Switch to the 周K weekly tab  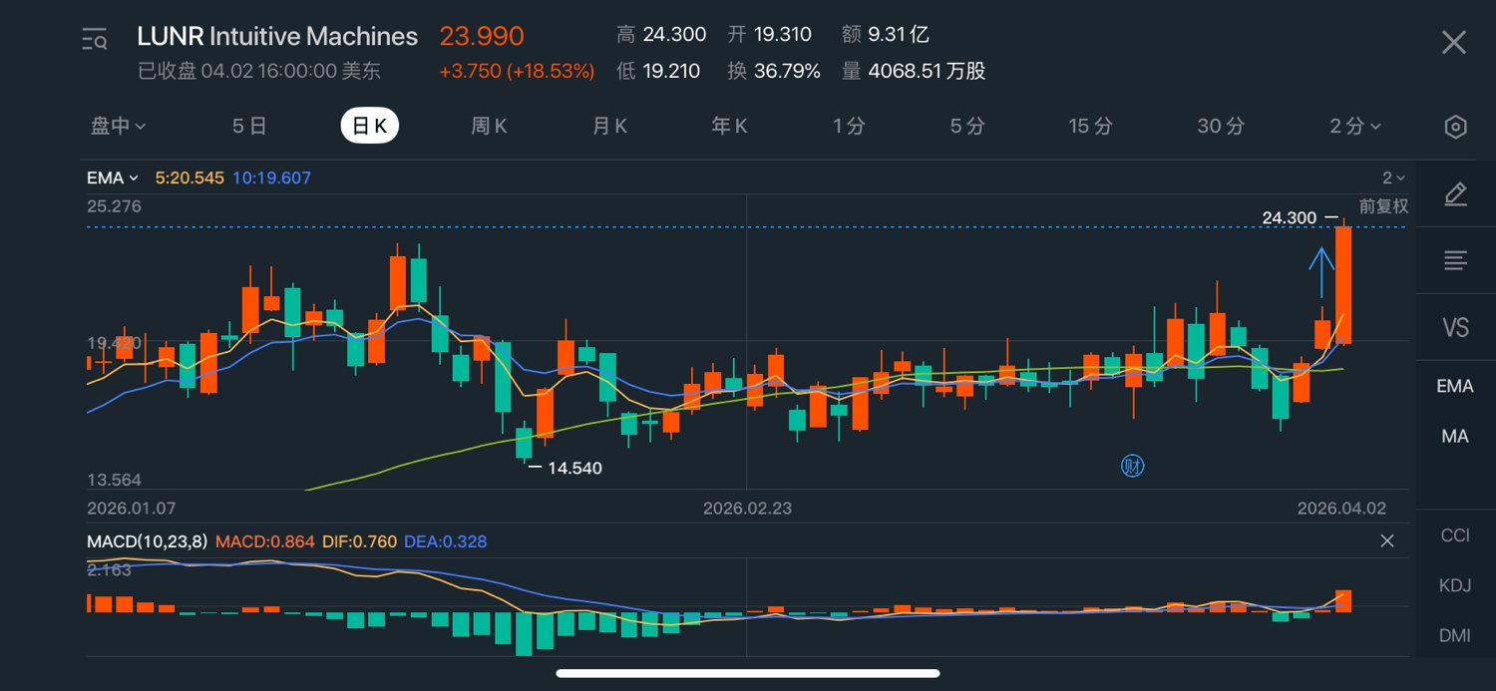[489, 127]
